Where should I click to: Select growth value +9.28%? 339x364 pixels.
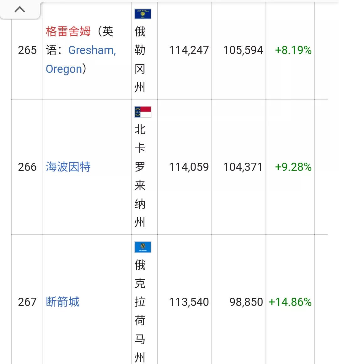(x=293, y=167)
